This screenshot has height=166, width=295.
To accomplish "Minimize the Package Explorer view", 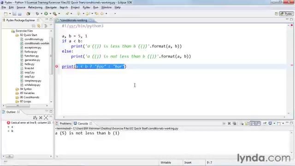I will pyautogui.click(x=47, y=19).
